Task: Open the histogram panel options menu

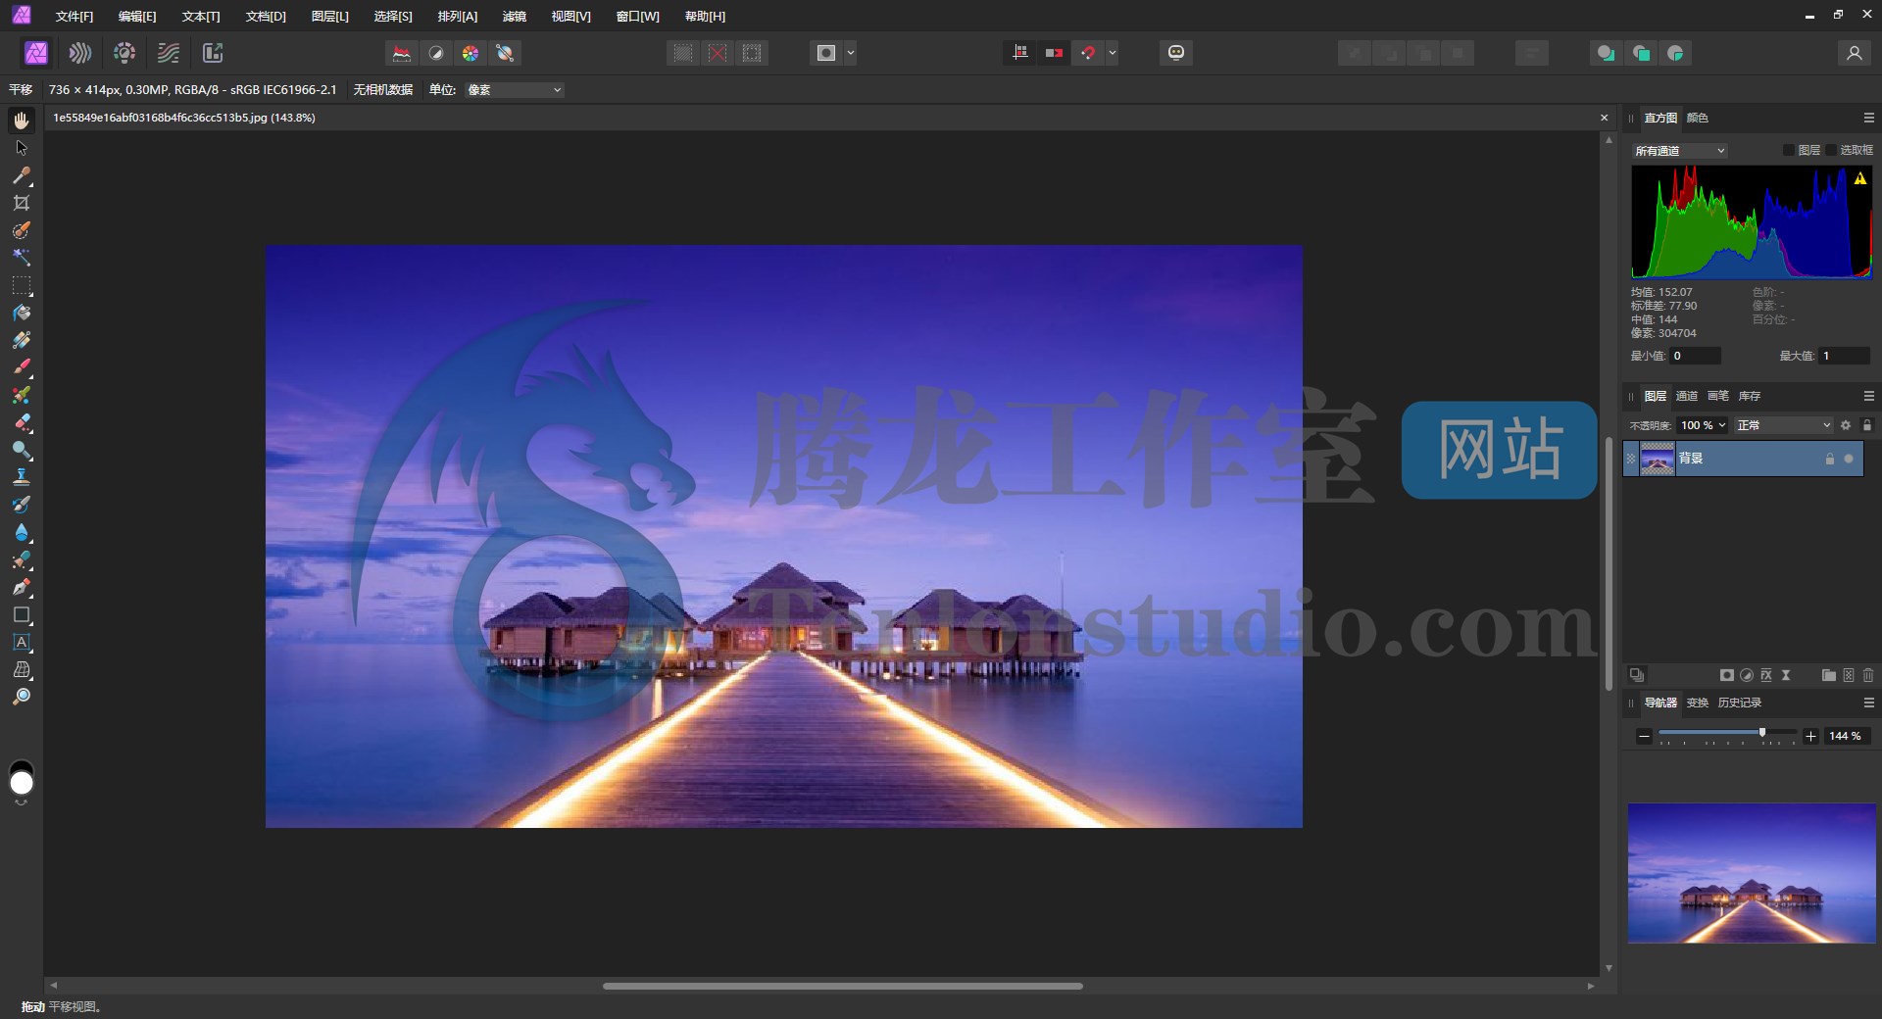Action: coord(1868,118)
